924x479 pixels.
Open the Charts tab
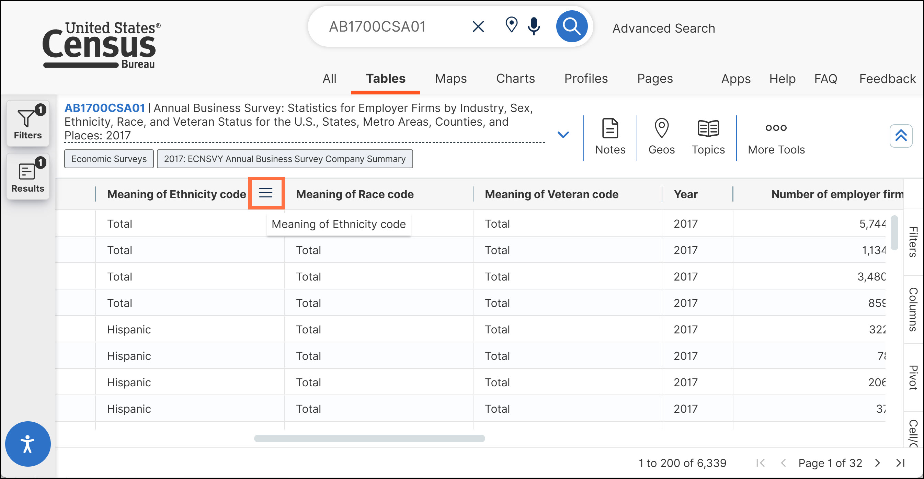(x=515, y=79)
